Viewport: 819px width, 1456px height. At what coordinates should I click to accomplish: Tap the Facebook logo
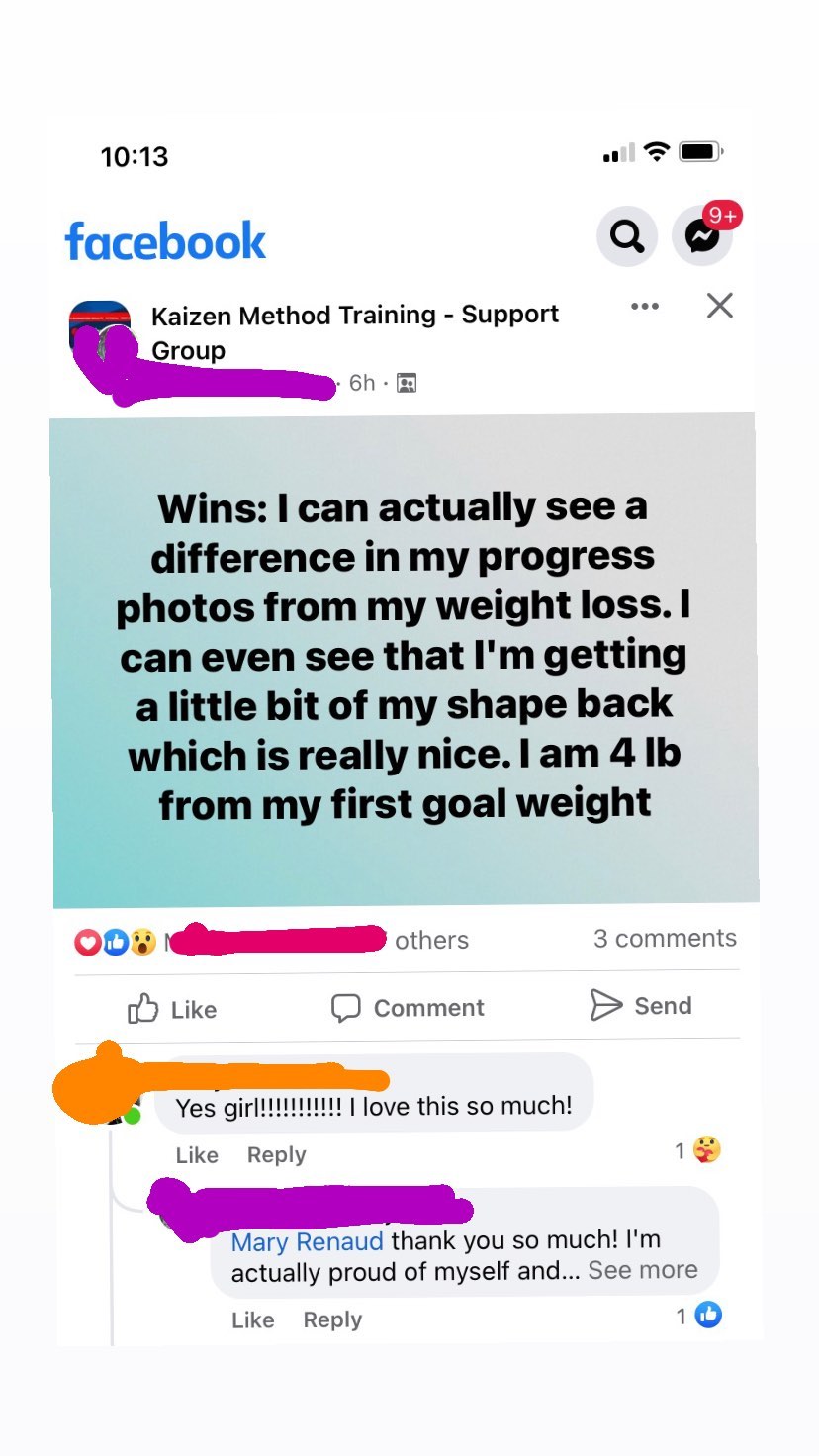[165, 241]
